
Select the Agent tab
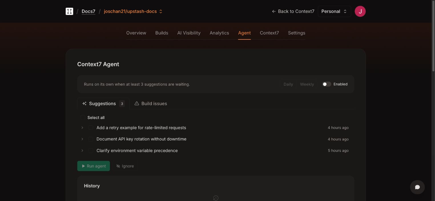tap(244, 33)
